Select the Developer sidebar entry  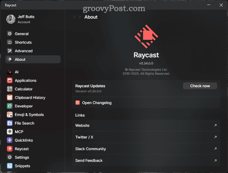click(33, 106)
